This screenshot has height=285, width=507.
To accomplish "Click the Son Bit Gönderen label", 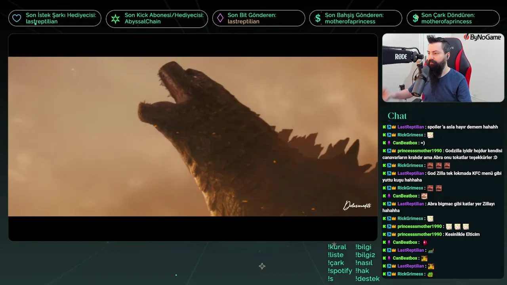I will (252, 15).
